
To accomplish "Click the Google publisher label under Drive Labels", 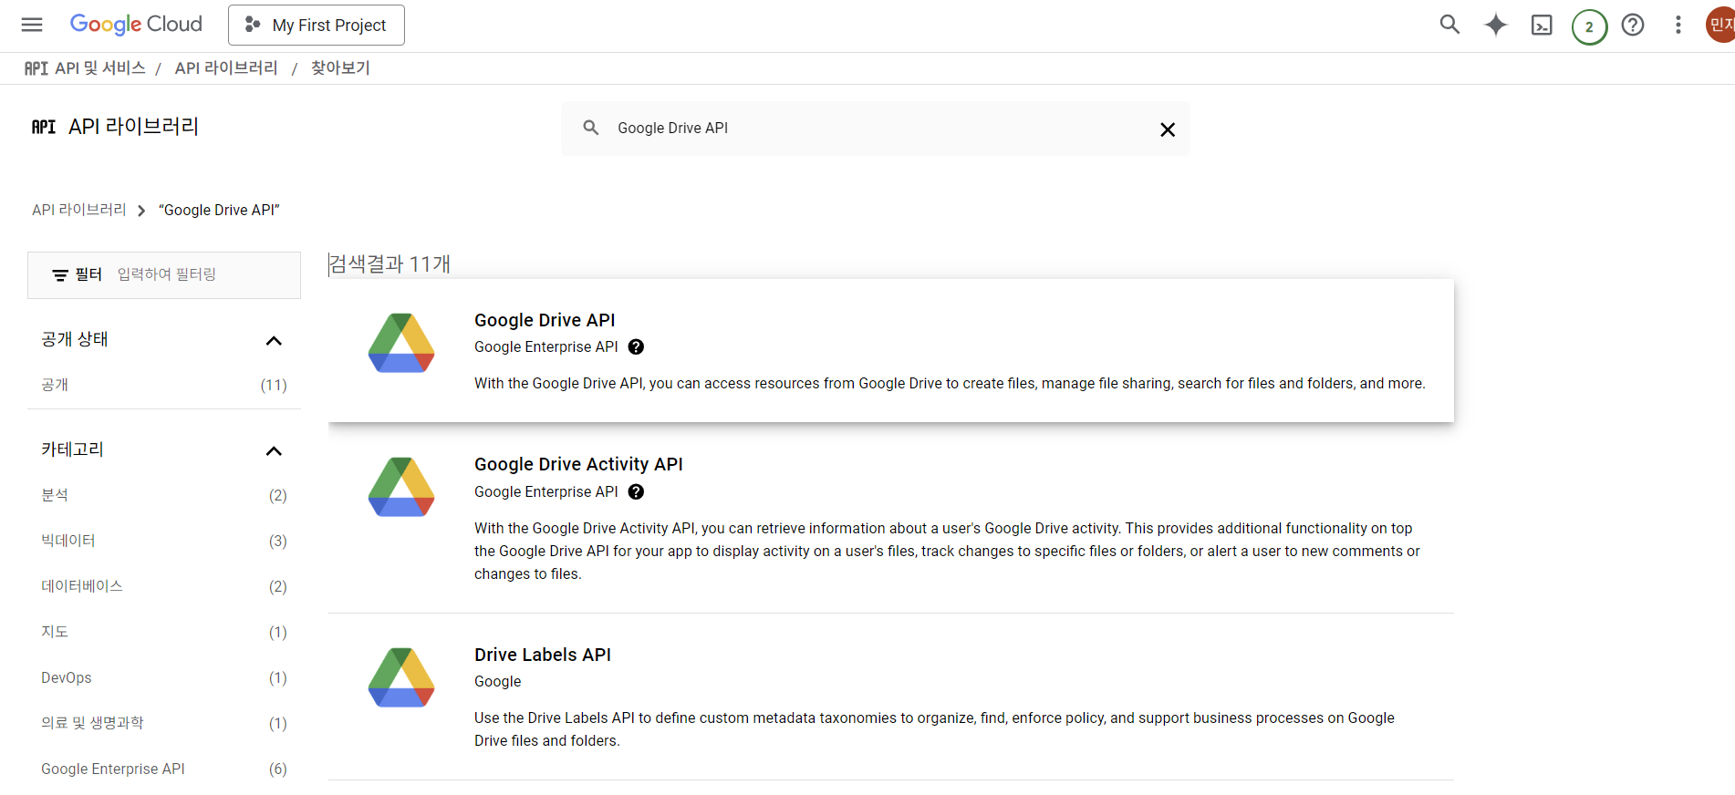I will click(x=498, y=681).
